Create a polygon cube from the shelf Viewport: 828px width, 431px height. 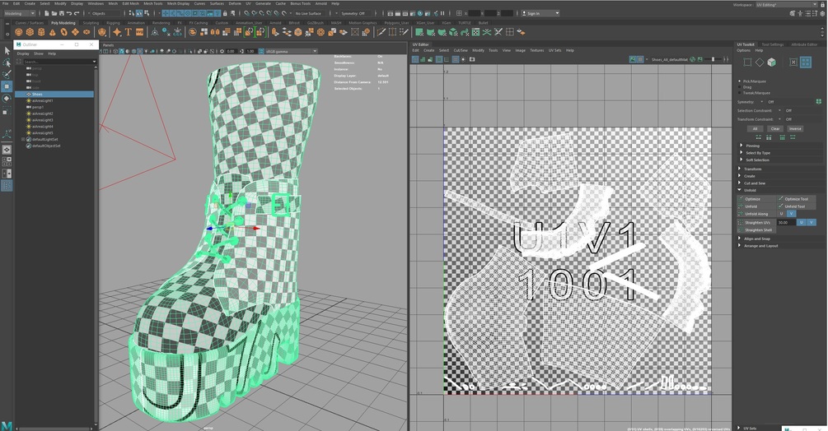pyautogui.click(x=30, y=32)
